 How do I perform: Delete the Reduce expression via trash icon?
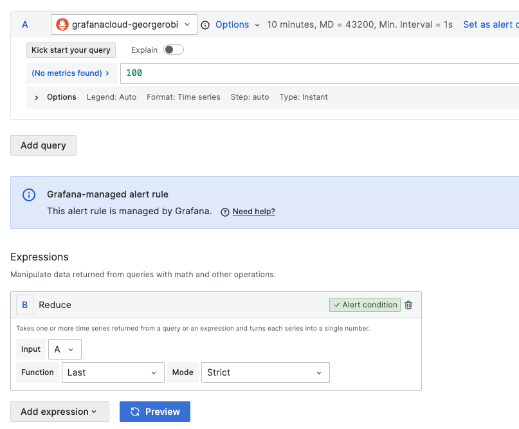coord(408,305)
